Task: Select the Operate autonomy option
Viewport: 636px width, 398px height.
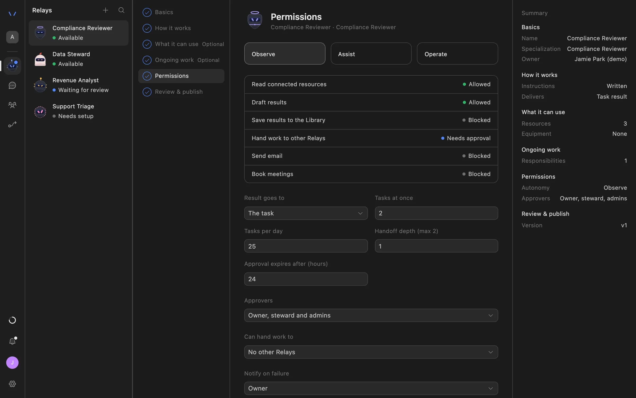Action: [x=457, y=54]
